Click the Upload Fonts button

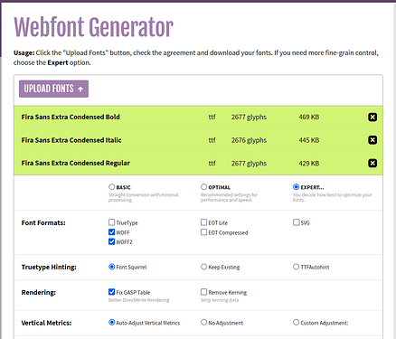53,89
